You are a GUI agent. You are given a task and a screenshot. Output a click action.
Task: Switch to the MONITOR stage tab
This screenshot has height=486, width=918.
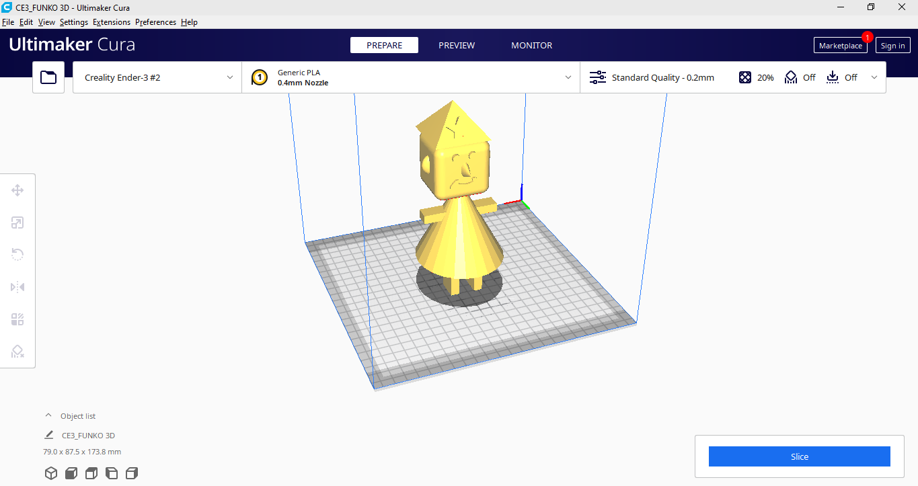pyautogui.click(x=531, y=45)
